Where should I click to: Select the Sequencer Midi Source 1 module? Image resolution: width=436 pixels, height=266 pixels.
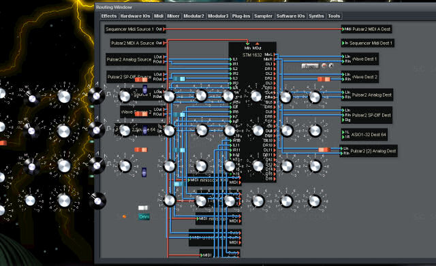[x=135, y=29]
